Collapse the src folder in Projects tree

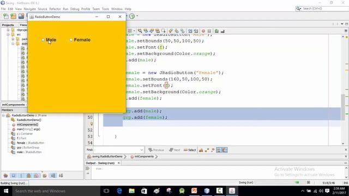tap(8, 34)
